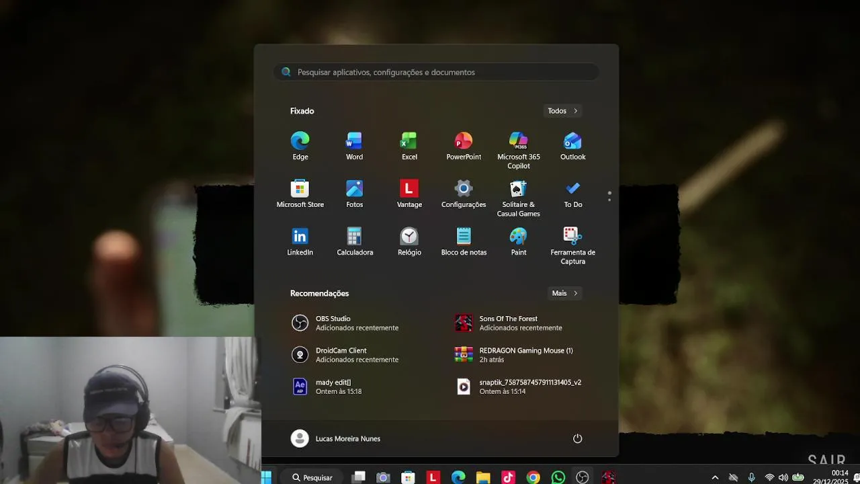Open Wi-Fi network tray icon
The width and height of the screenshot is (860, 484).
769,477
